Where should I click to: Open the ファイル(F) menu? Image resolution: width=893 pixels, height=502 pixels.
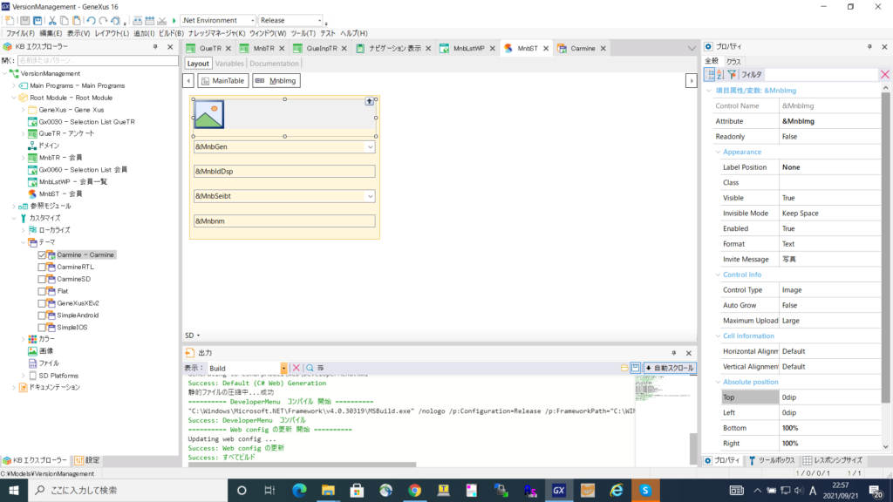[x=20, y=34]
